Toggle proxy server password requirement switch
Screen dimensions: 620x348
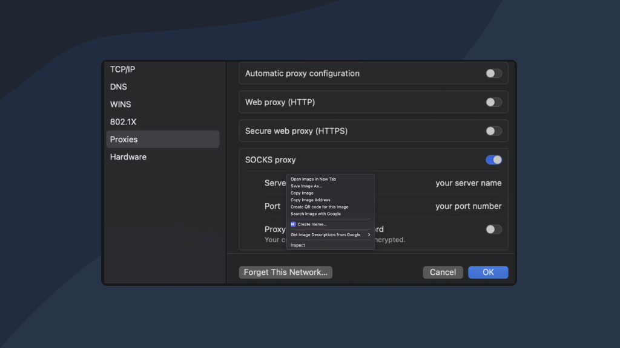coord(493,230)
